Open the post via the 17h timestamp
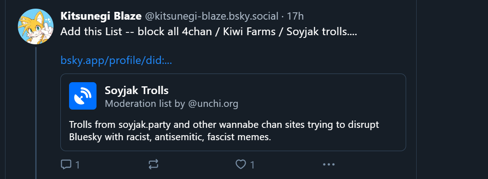Viewport: 488px width, 179px height. pyautogui.click(x=295, y=16)
